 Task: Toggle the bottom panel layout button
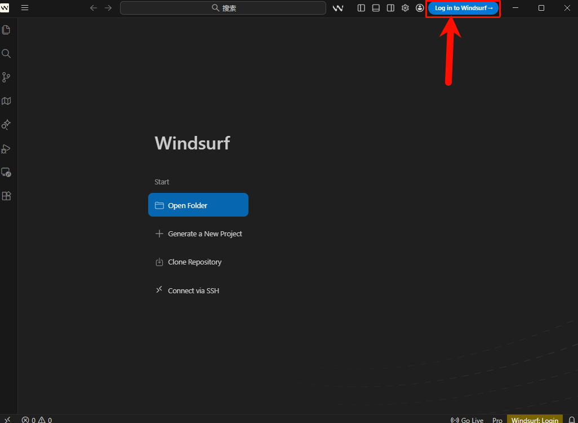tap(376, 8)
